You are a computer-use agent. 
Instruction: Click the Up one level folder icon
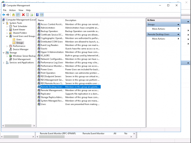coord(13,15)
